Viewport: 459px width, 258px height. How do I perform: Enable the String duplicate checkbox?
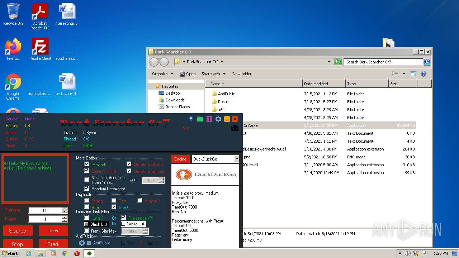coord(86,200)
